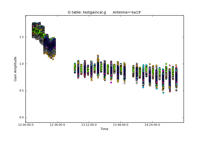
Task: Click the 1.5 y-axis tick label
Action: point(21,37)
